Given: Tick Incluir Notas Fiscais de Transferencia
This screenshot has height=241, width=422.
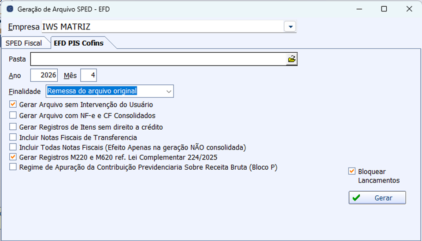Looking at the screenshot, I should click(13, 137).
